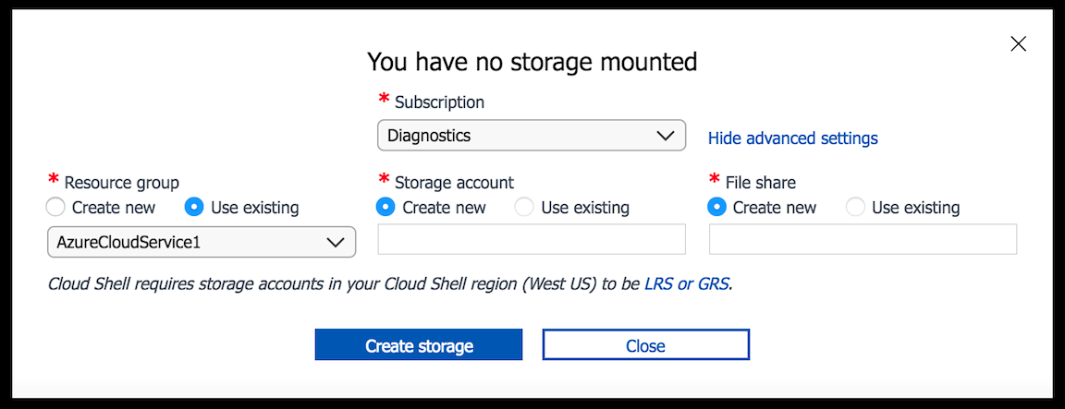Select Create new under Resource group
Viewport: 1065px width, 409px height.
(56, 207)
